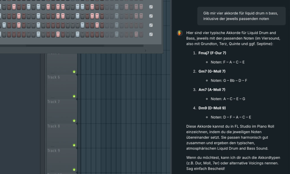The image size is (290, 174).
Task: Select the Track 6 header label
Action: click(x=54, y=77)
